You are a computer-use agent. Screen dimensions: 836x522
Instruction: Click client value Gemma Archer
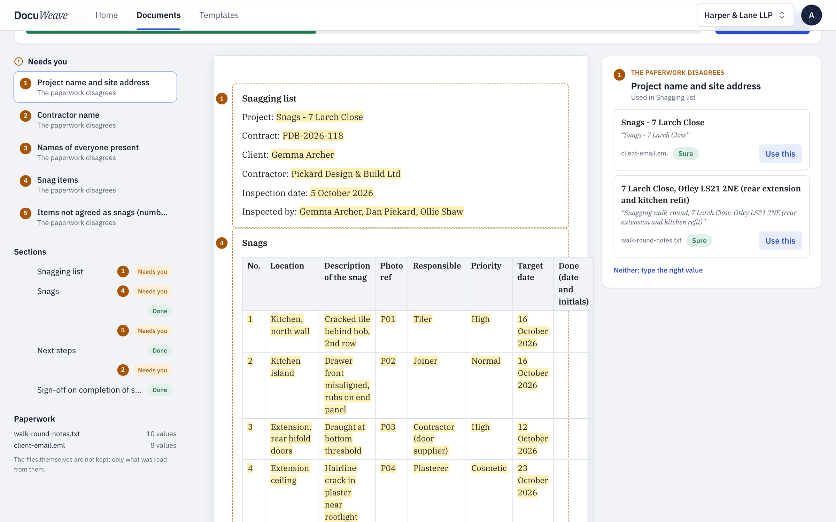303,155
